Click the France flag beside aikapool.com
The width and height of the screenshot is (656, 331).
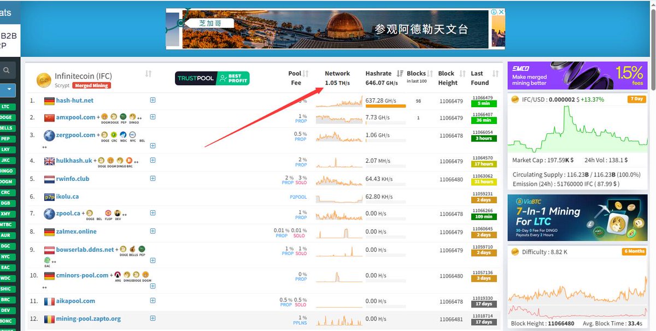[49, 301]
